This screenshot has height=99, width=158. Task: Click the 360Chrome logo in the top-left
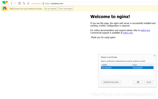(x=5, y=3)
